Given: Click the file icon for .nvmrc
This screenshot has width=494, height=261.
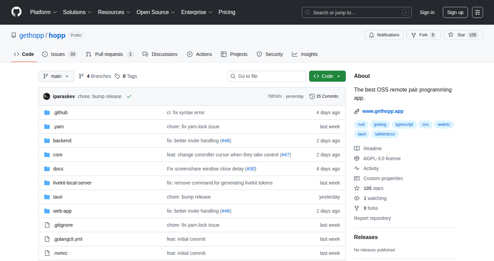Looking at the screenshot, I should point(47,253).
